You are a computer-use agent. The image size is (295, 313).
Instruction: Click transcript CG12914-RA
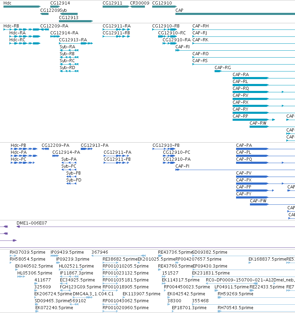[55, 36]
